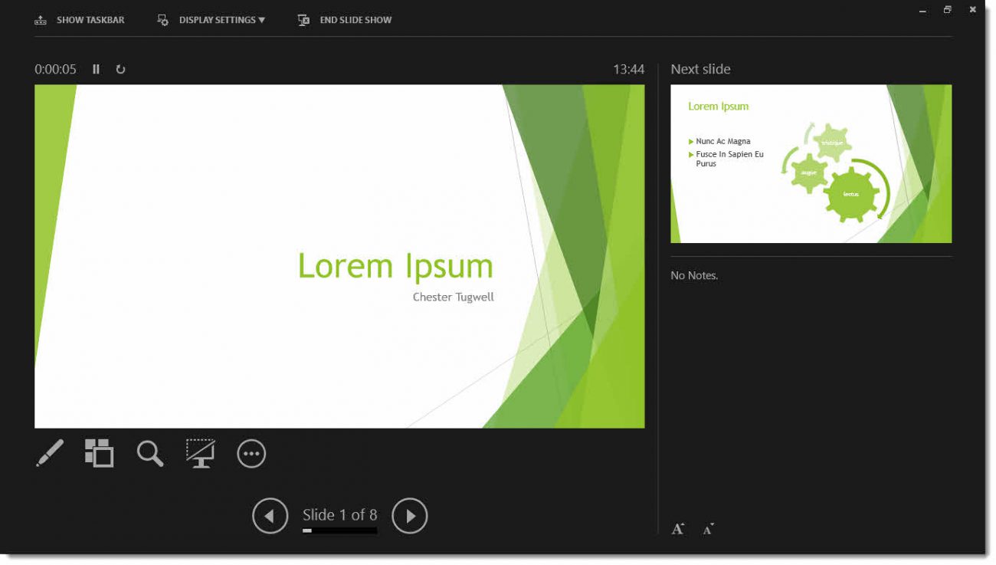Show the Windows taskbar
Screen dimensions: 996x565
point(80,20)
